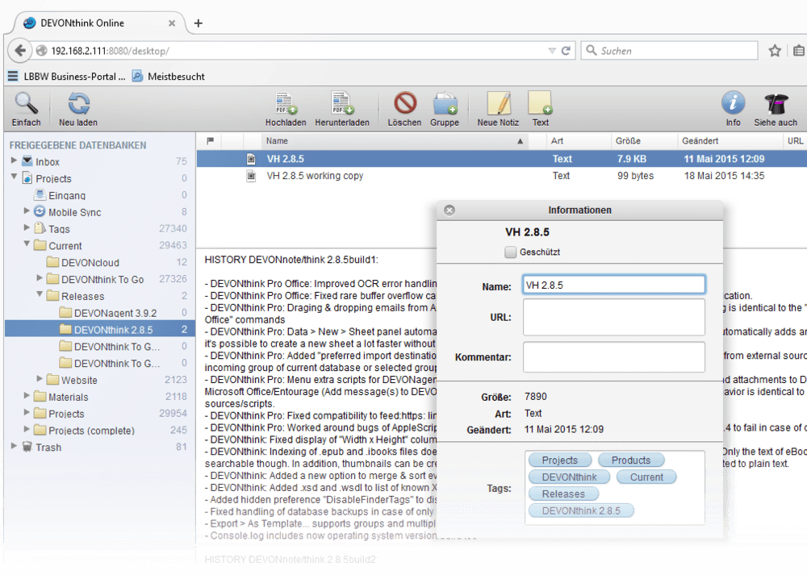Click the Kommentar text field
Viewport: 807px width, 575px height.
[613, 357]
